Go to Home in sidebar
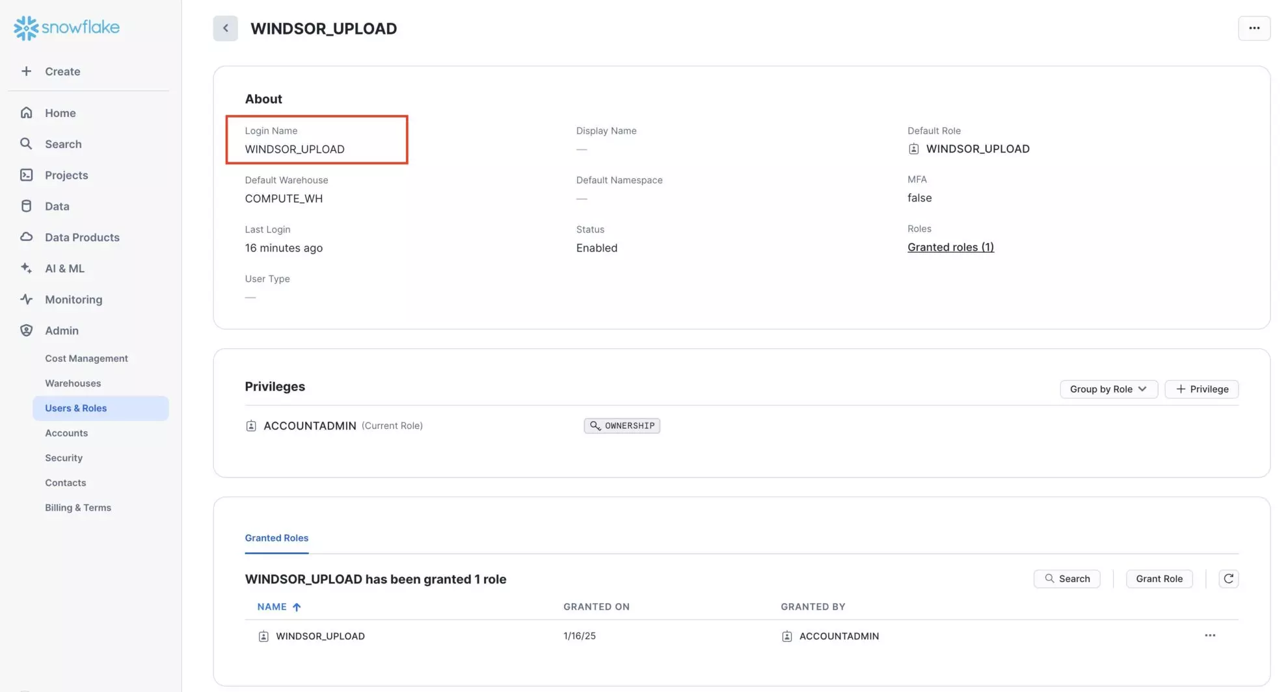The height and width of the screenshot is (692, 1288). (x=60, y=113)
